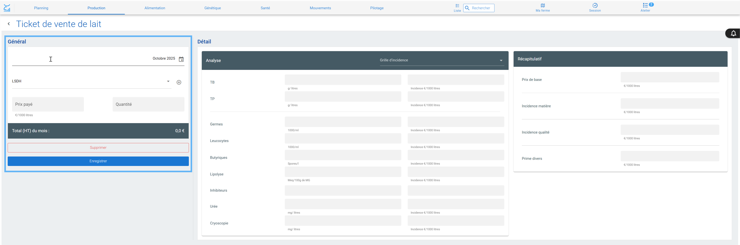Screen dimensions: 740x245
Task: Click the Prime divers field
Action: 670,156
